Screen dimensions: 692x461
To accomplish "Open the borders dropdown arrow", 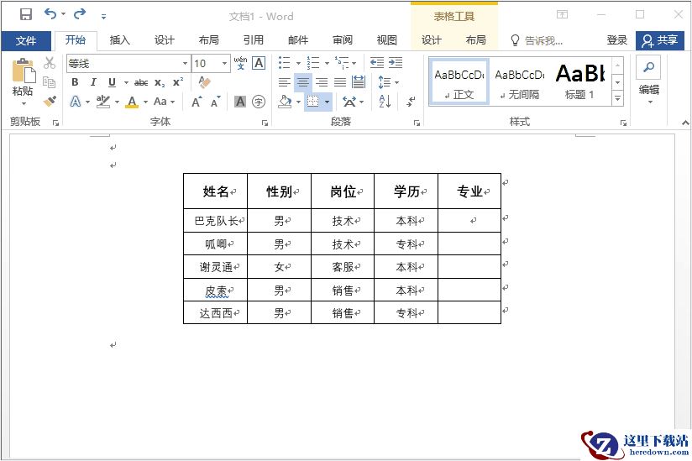I will click(327, 102).
